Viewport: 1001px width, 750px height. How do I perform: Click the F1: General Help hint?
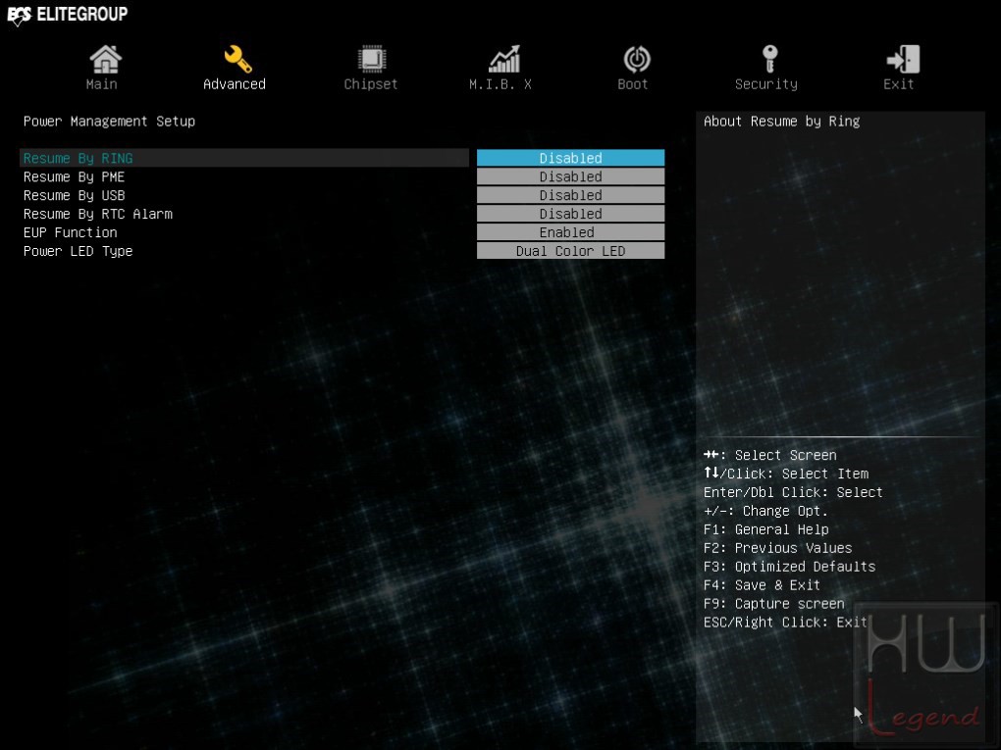(766, 529)
